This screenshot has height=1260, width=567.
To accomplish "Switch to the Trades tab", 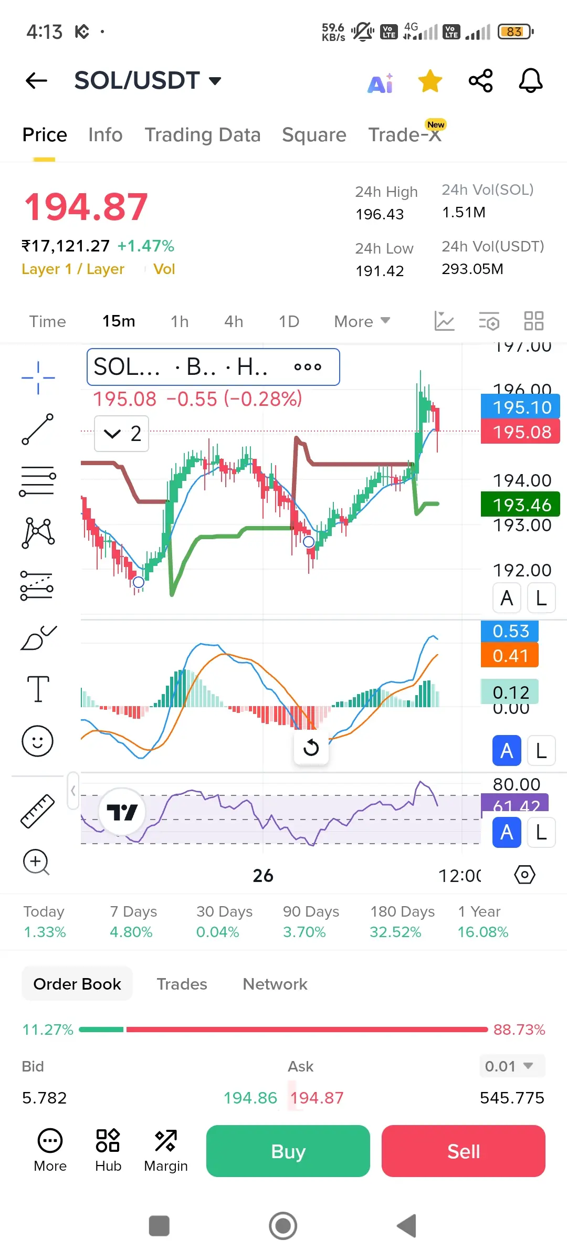I will click(x=182, y=984).
